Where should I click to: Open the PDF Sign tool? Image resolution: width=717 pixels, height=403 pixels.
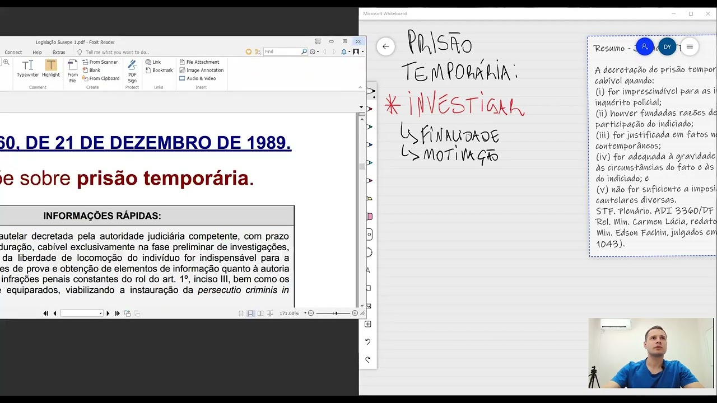tap(132, 71)
